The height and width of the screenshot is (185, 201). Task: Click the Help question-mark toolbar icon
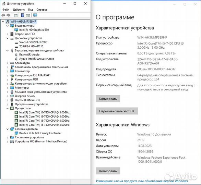tap(23, 15)
